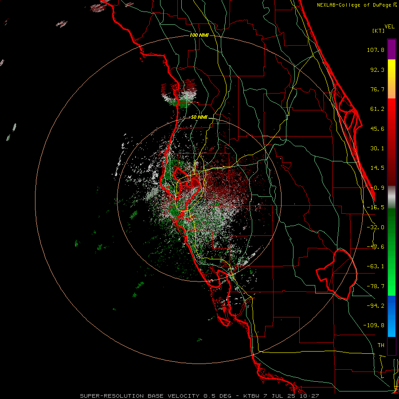Click the -78.7 value on the velocity scale
The width and height of the screenshot is (399, 399).
376,286
